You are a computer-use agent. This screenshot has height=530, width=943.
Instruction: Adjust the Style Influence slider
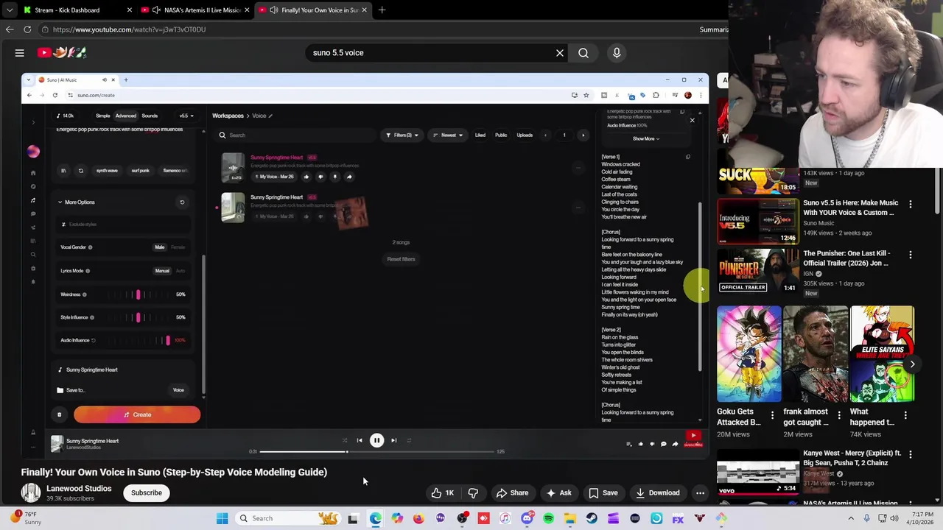(x=138, y=317)
